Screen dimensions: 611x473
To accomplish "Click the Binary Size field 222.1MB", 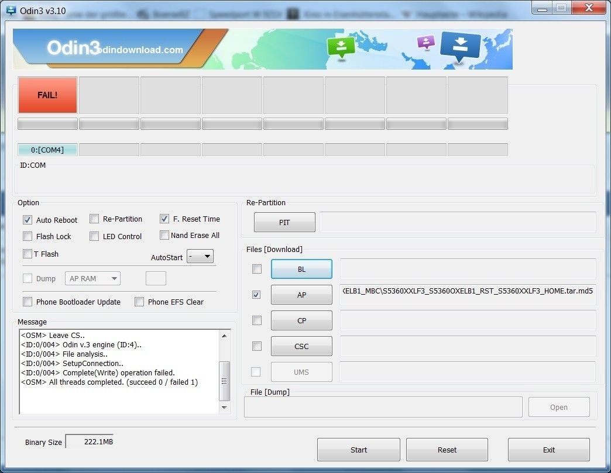I will (x=90, y=441).
